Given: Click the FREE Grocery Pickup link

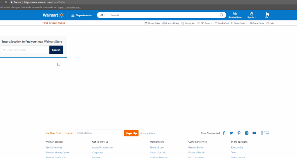Looking at the screenshot, I should click(54, 23).
